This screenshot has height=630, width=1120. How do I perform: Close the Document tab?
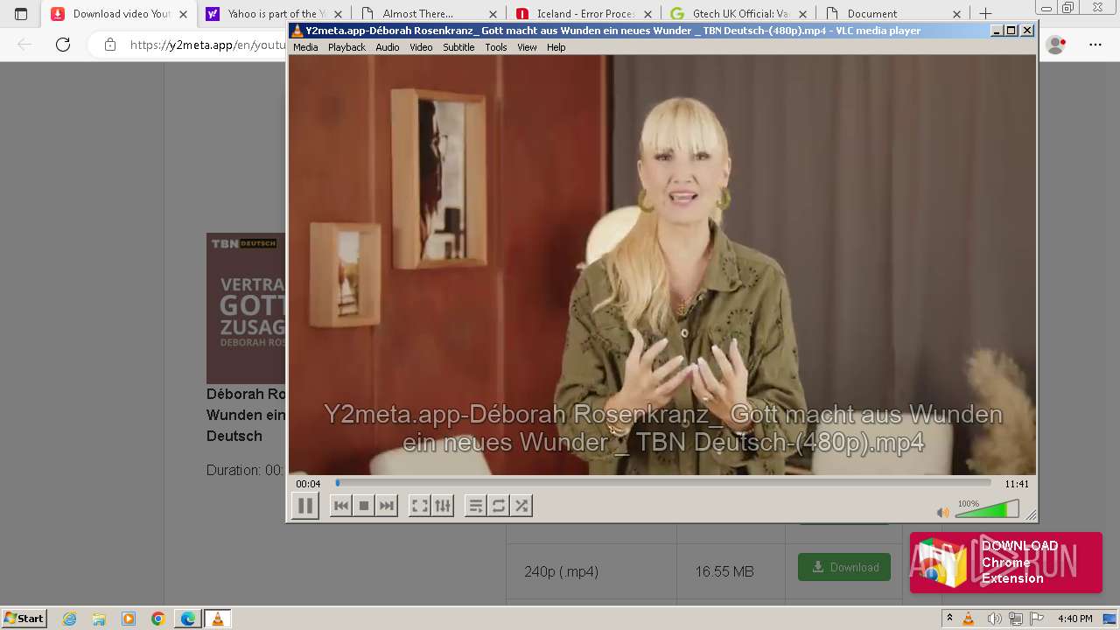[956, 14]
